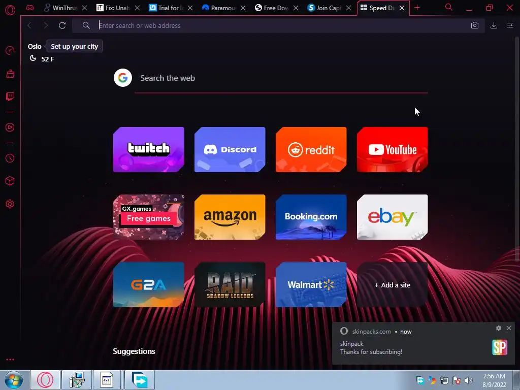
Task: Open the Downloads icon
Action: point(494,25)
